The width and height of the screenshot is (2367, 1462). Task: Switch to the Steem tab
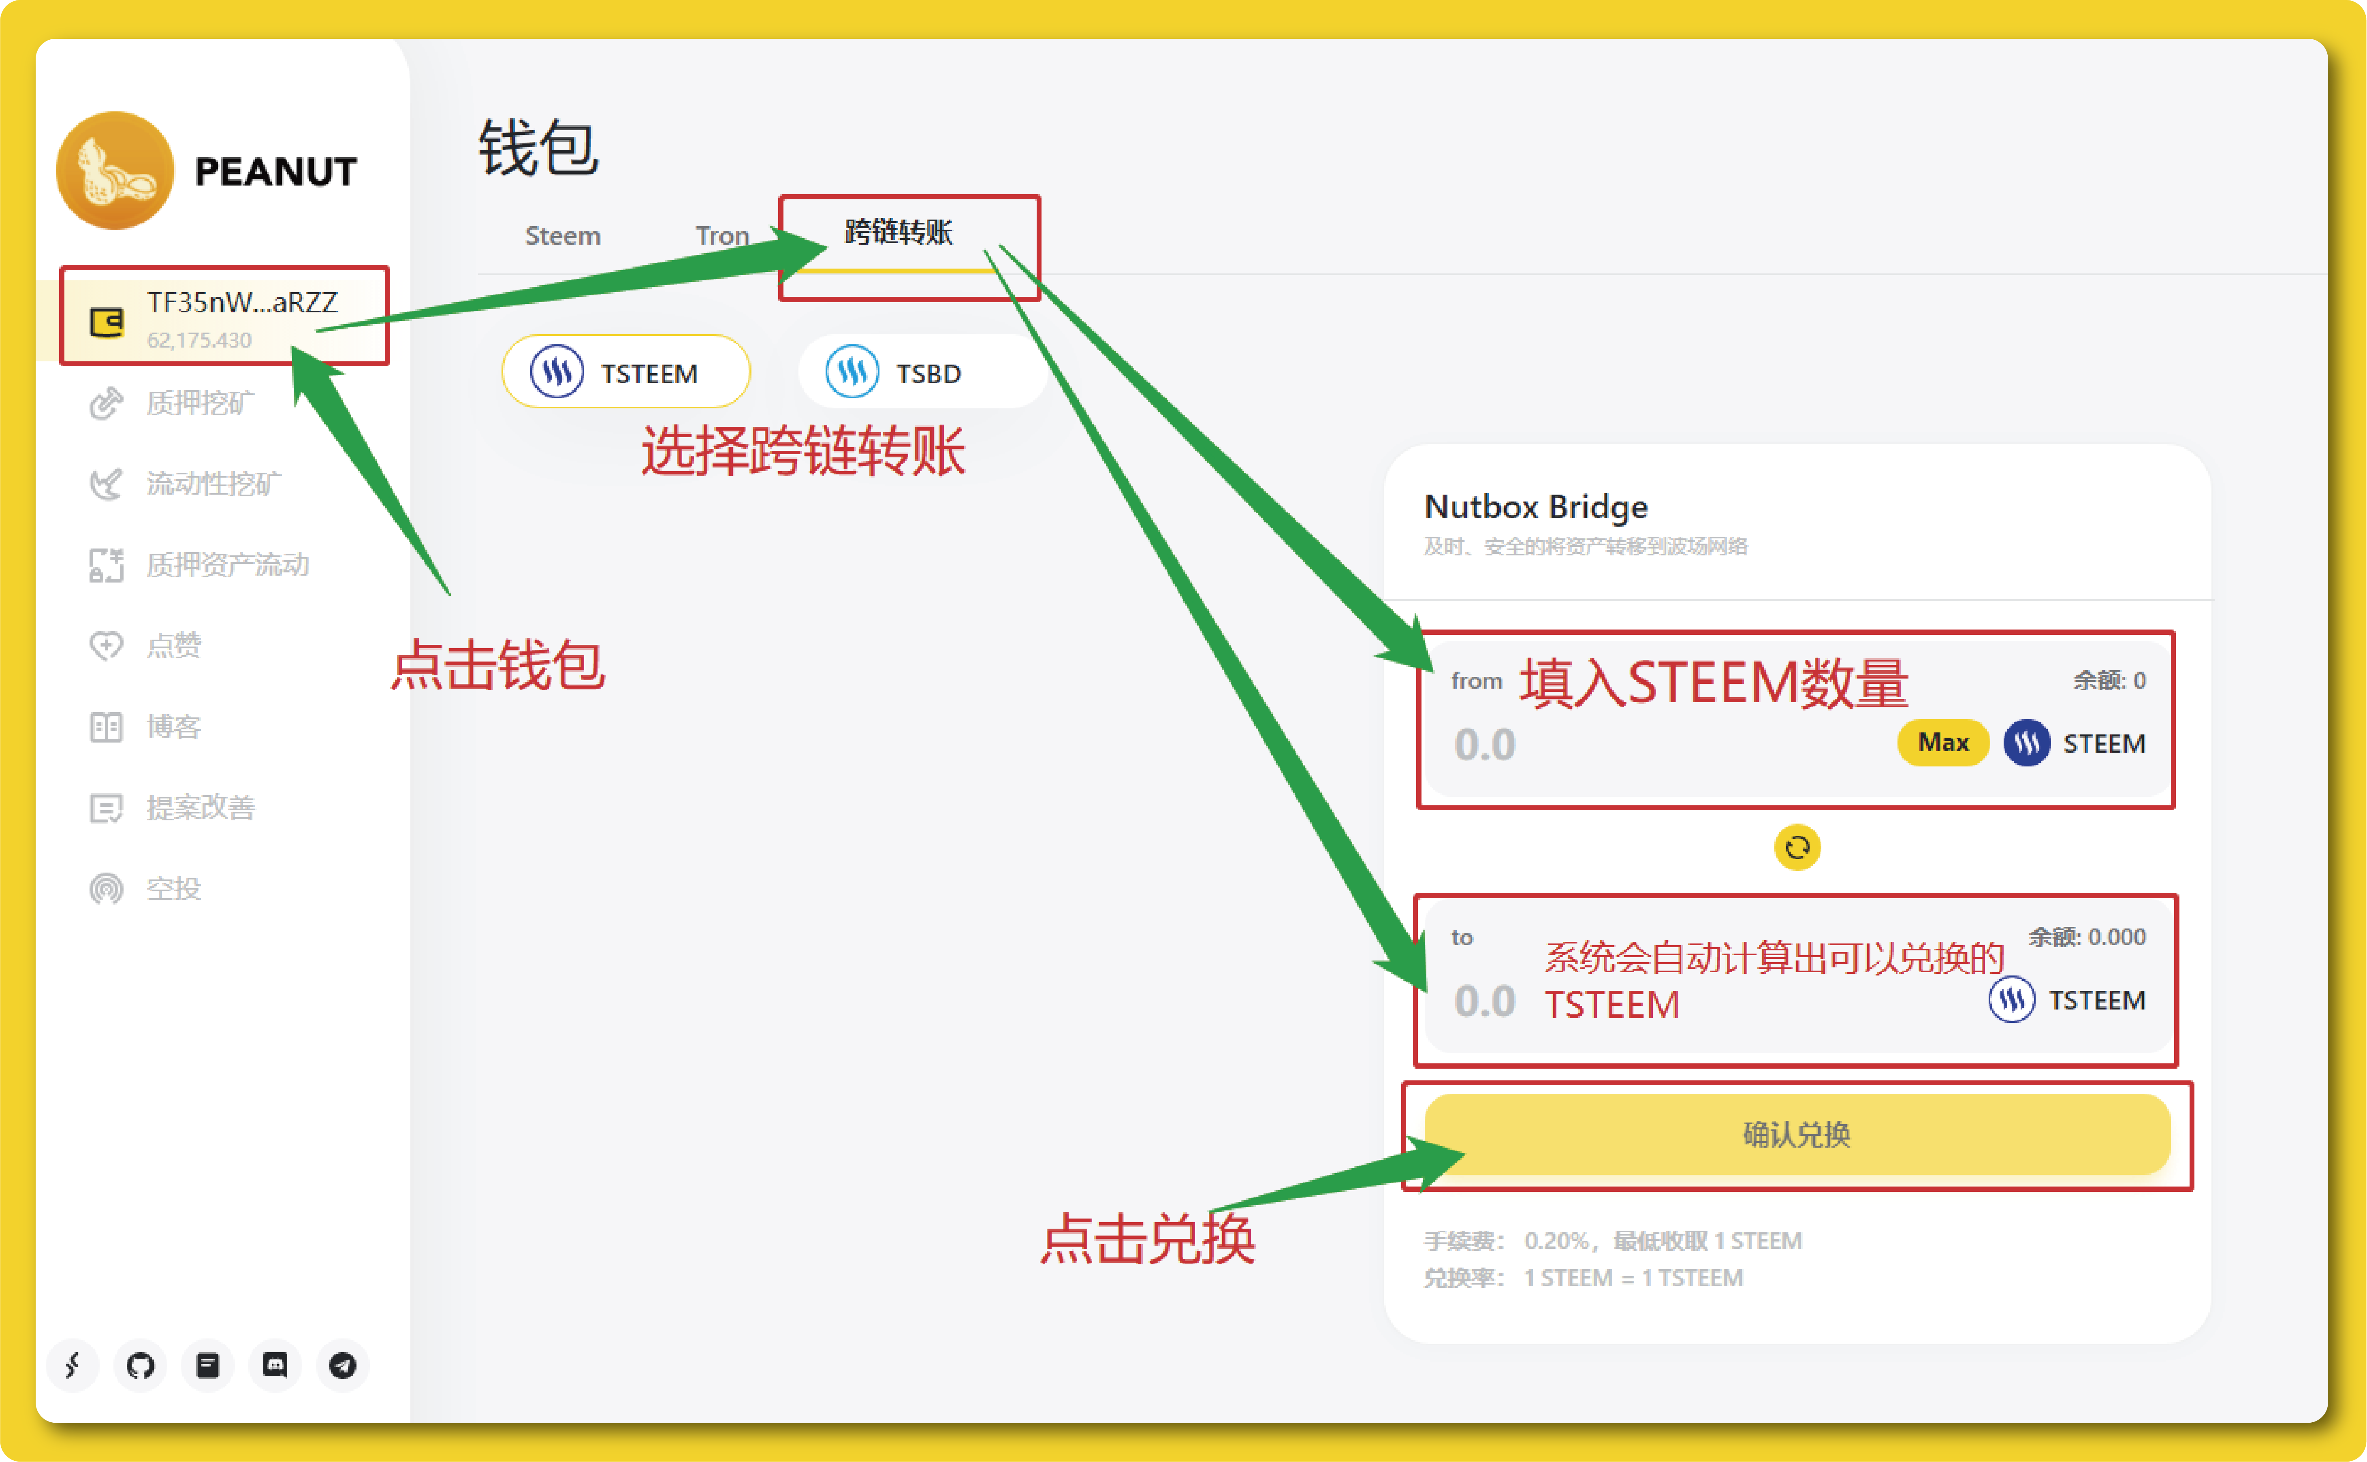tap(562, 236)
